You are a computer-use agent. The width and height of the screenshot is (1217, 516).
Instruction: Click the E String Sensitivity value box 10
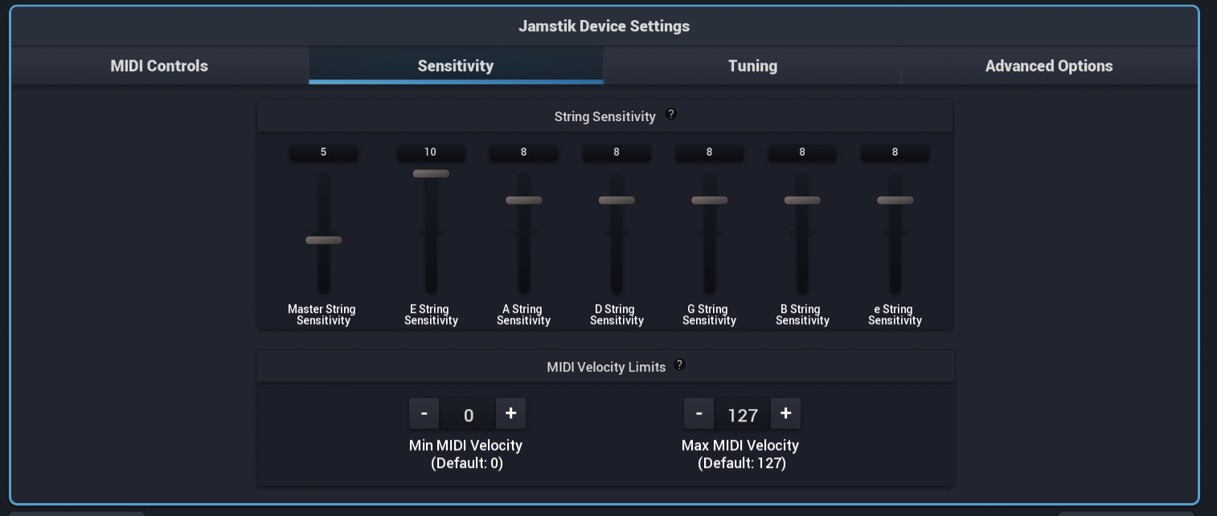[431, 152]
